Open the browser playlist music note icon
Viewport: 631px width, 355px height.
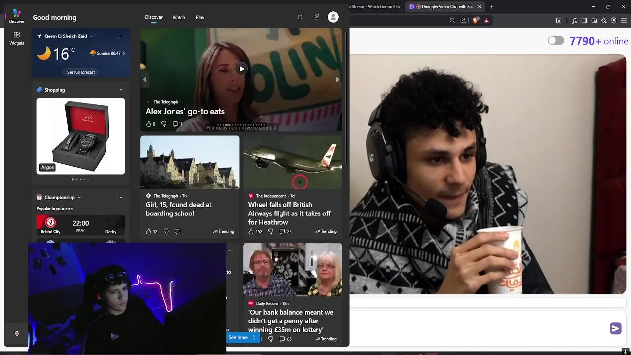(574, 20)
